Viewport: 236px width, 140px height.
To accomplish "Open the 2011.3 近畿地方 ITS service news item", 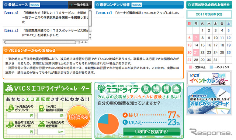I will pyautogui.click(x=55, y=17).
